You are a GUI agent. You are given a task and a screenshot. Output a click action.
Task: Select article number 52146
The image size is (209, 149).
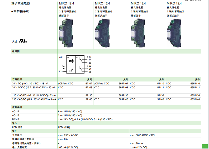[161, 99]
